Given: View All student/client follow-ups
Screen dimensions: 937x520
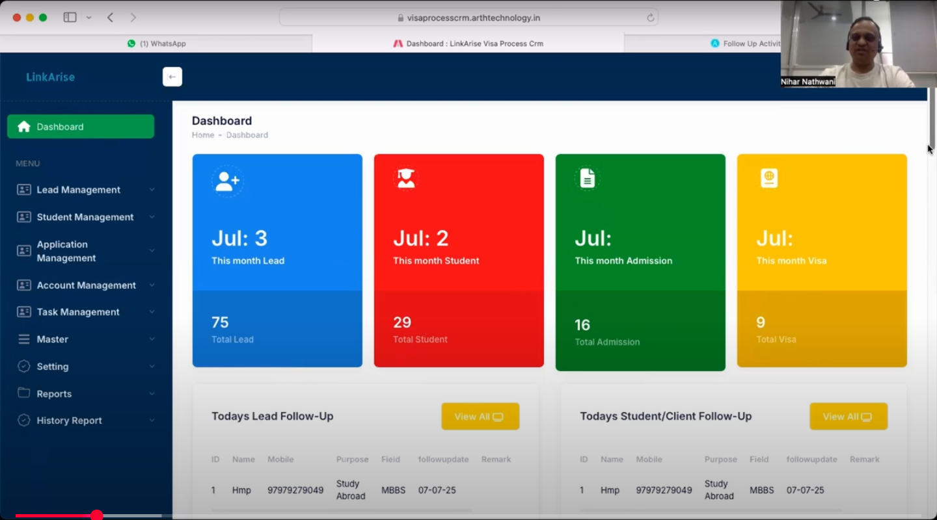Looking at the screenshot, I should (848, 417).
